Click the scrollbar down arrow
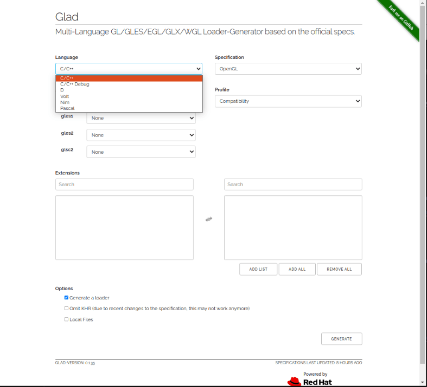The width and height of the screenshot is (427, 387). coord(422,382)
